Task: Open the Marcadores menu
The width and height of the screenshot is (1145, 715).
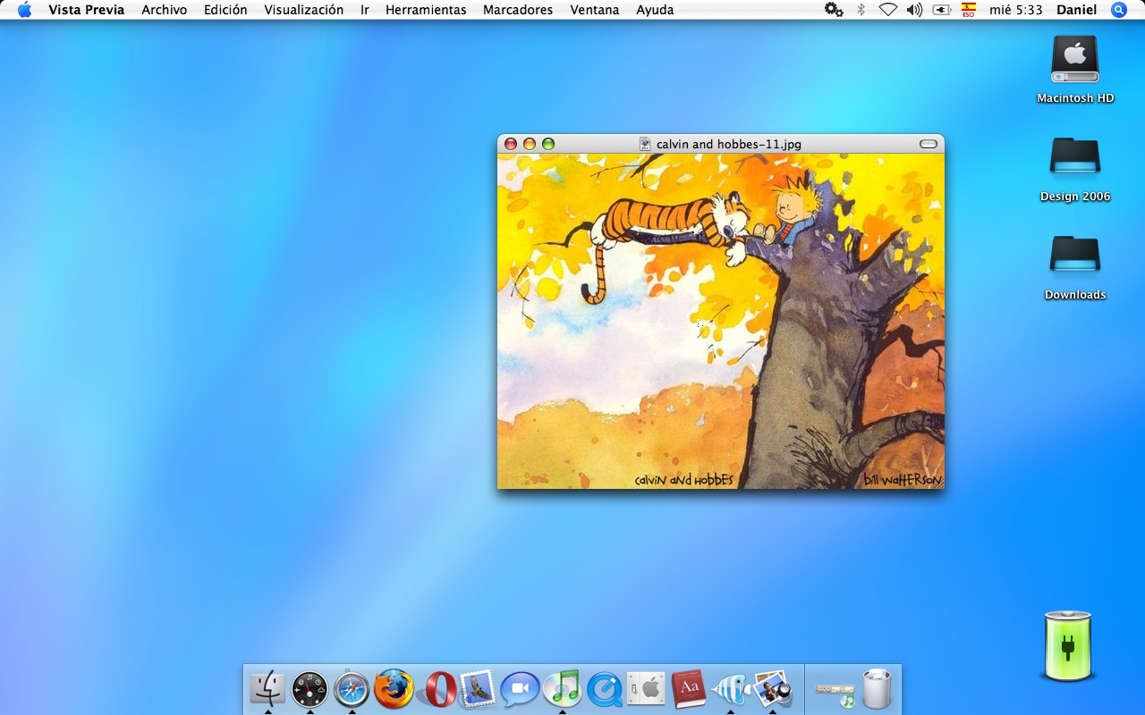Action: click(518, 10)
